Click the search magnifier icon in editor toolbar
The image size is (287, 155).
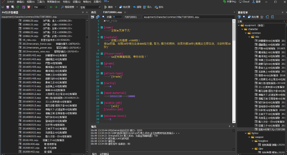[x=103, y=17]
